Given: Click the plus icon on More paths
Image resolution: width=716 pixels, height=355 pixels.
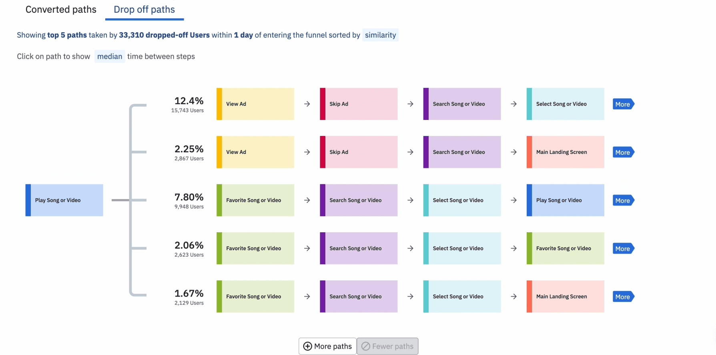Looking at the screenshot, I should [307, 346].
